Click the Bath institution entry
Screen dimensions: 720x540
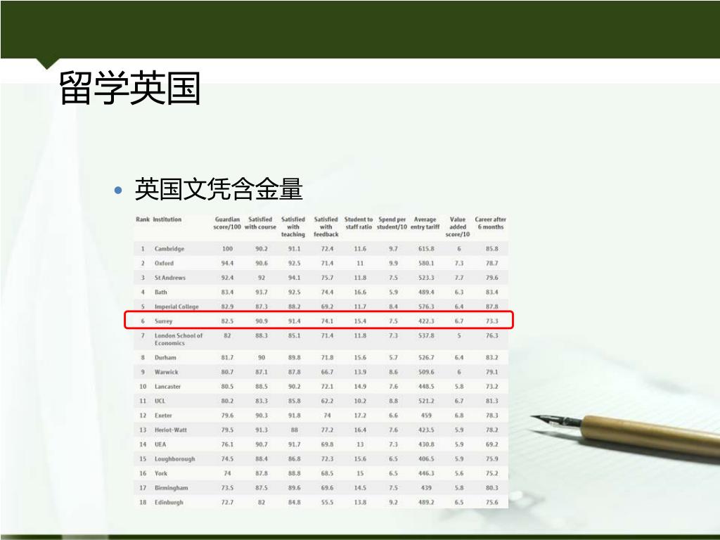[x=161, y=292]
